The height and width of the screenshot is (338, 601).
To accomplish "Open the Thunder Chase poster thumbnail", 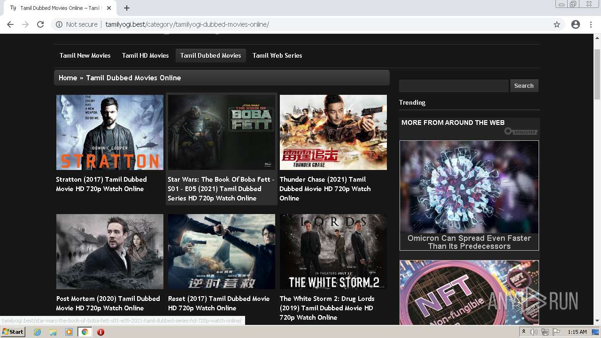I will click(333, 132).
